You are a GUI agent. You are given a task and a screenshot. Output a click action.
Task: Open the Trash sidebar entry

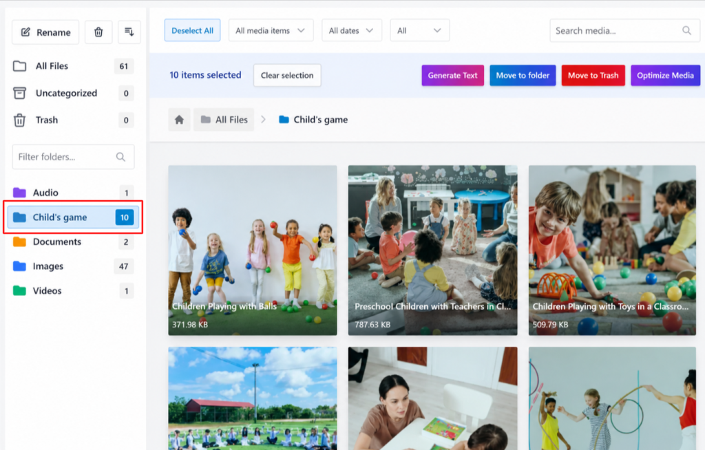tap(73, 120)
